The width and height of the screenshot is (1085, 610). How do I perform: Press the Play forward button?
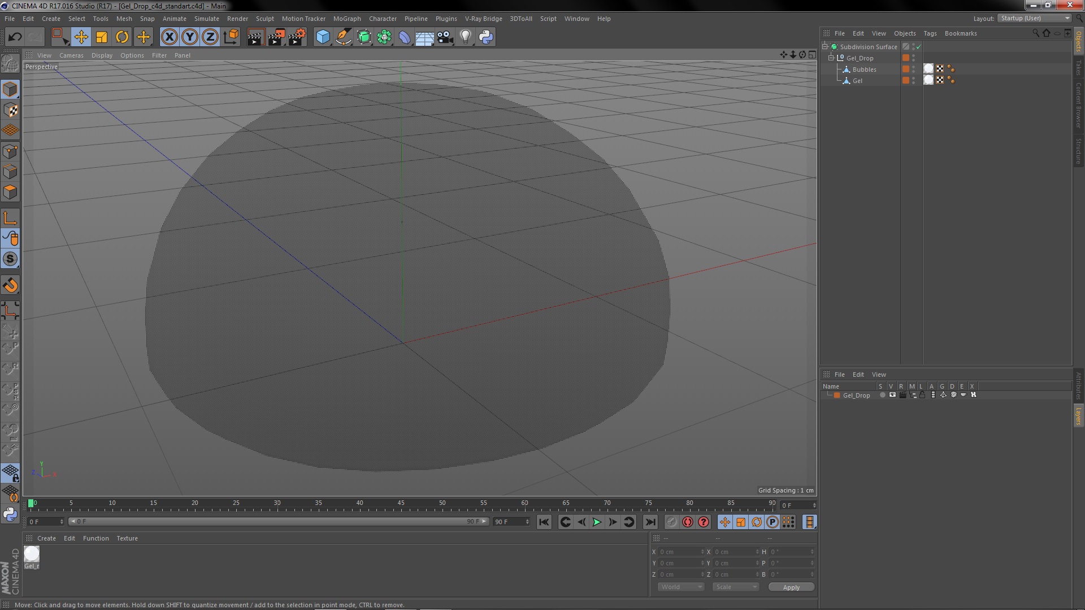coord(596,522)
